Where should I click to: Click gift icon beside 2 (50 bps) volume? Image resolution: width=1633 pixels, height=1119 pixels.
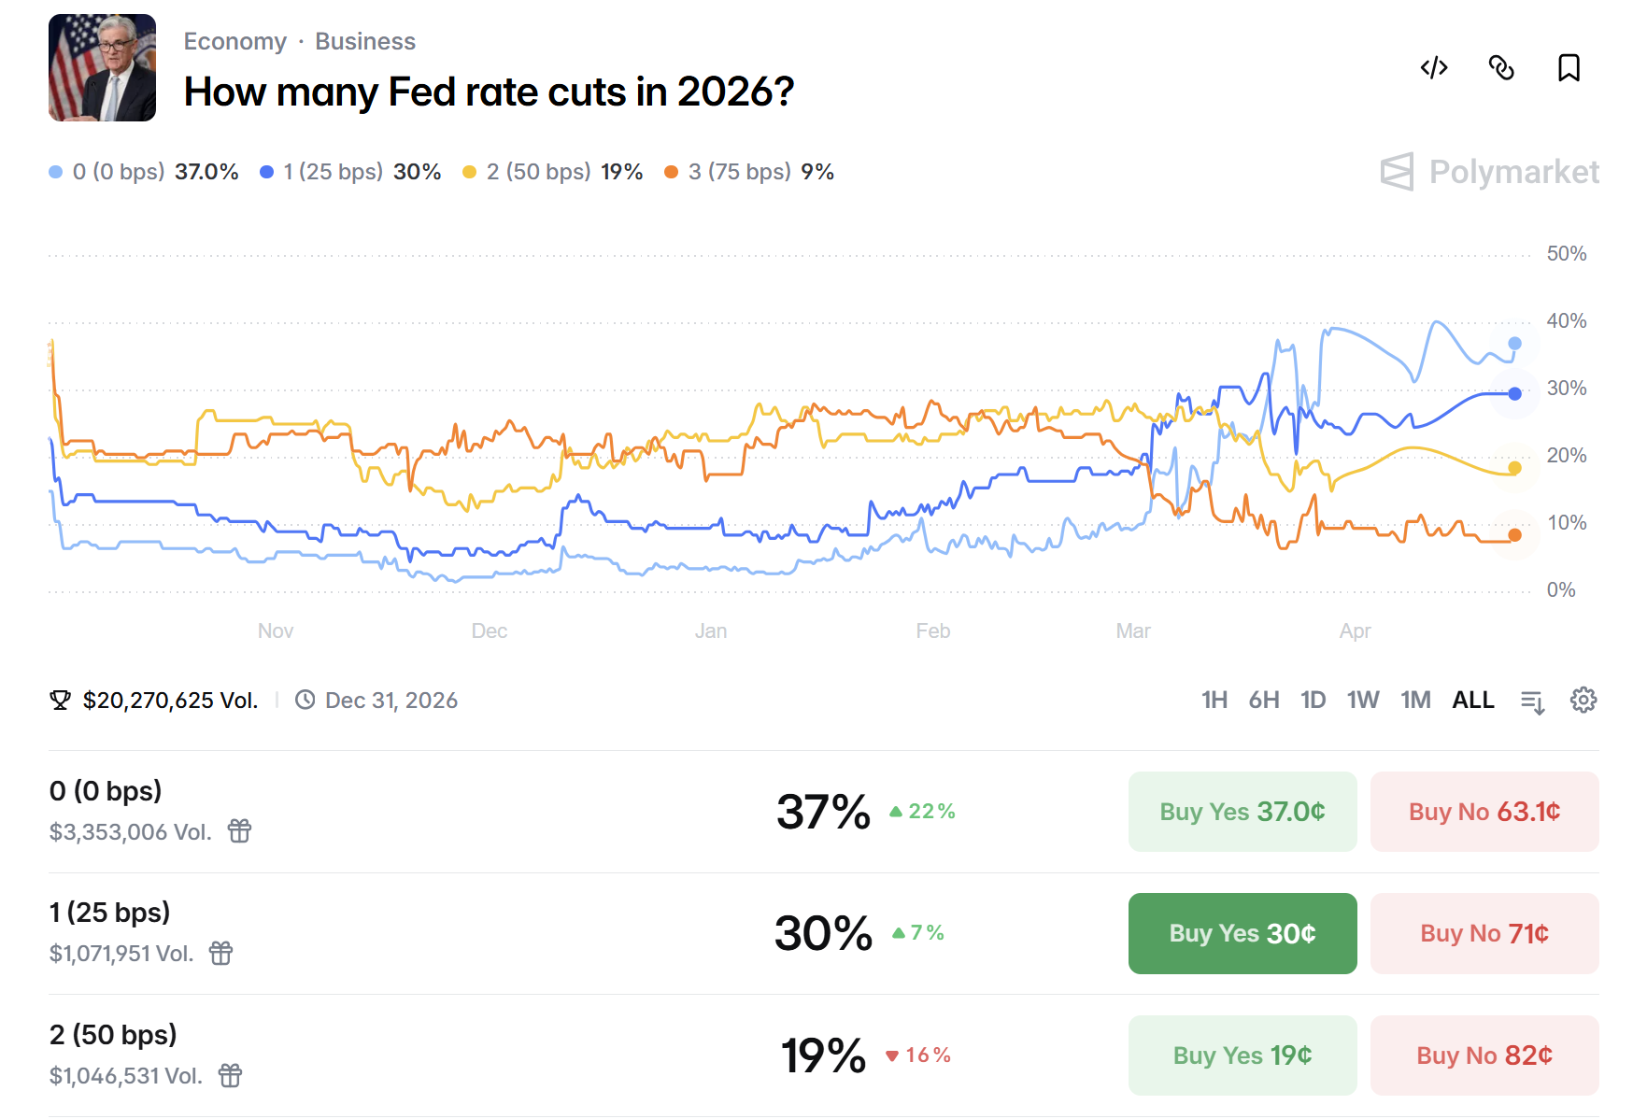coord(231,1076)
